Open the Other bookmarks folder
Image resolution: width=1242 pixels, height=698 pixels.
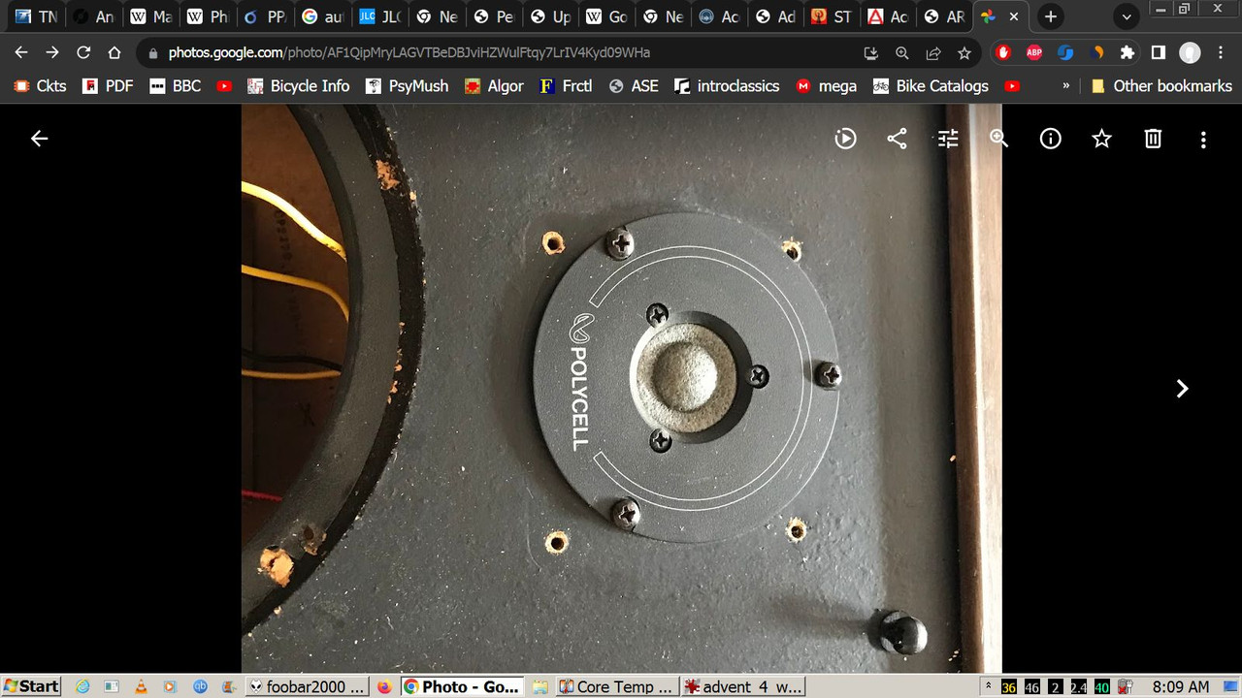[x=1160, y=86]
